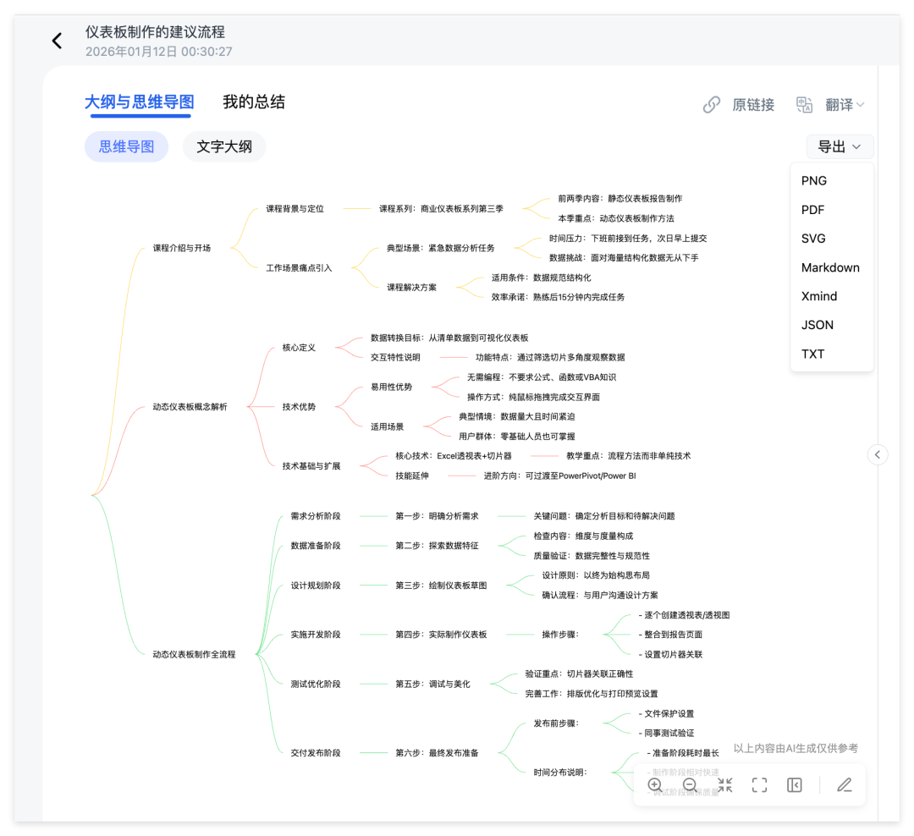The height and width of the screenshot is (836, 914).
Task: Toggle the side panel layout icon
Action: click(795, 785)
